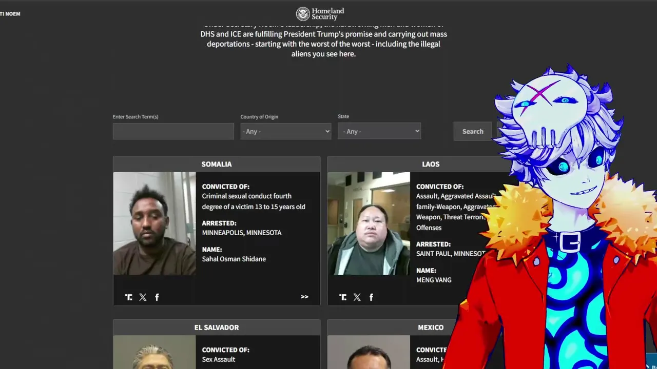Focus the Enter Search Term(s) field

pos(173,131)
